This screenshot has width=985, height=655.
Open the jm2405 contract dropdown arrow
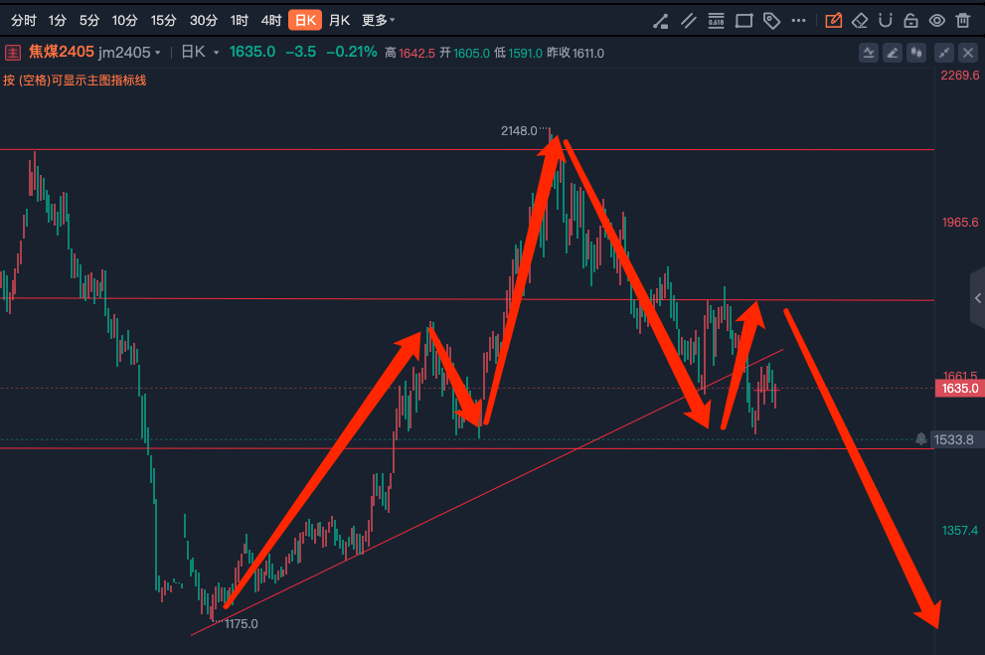pos(158,54)
